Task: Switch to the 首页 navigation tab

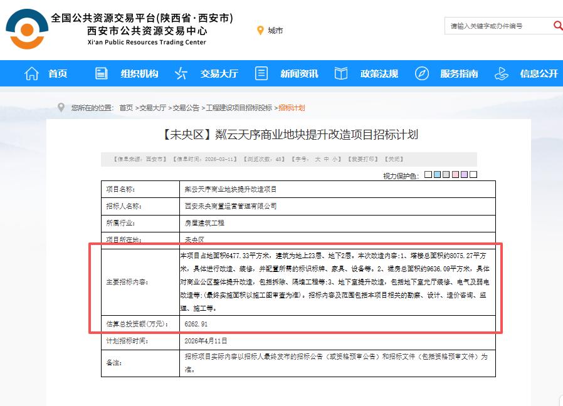Action: pyautogui.click(x=57, y=73)
